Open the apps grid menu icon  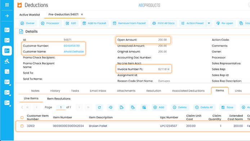coord(7,5)
